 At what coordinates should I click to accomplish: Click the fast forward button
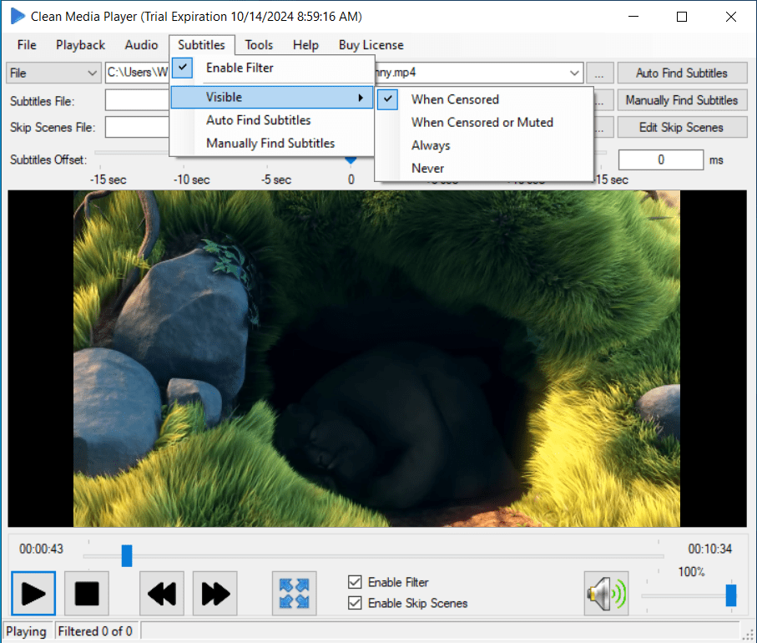214,593
